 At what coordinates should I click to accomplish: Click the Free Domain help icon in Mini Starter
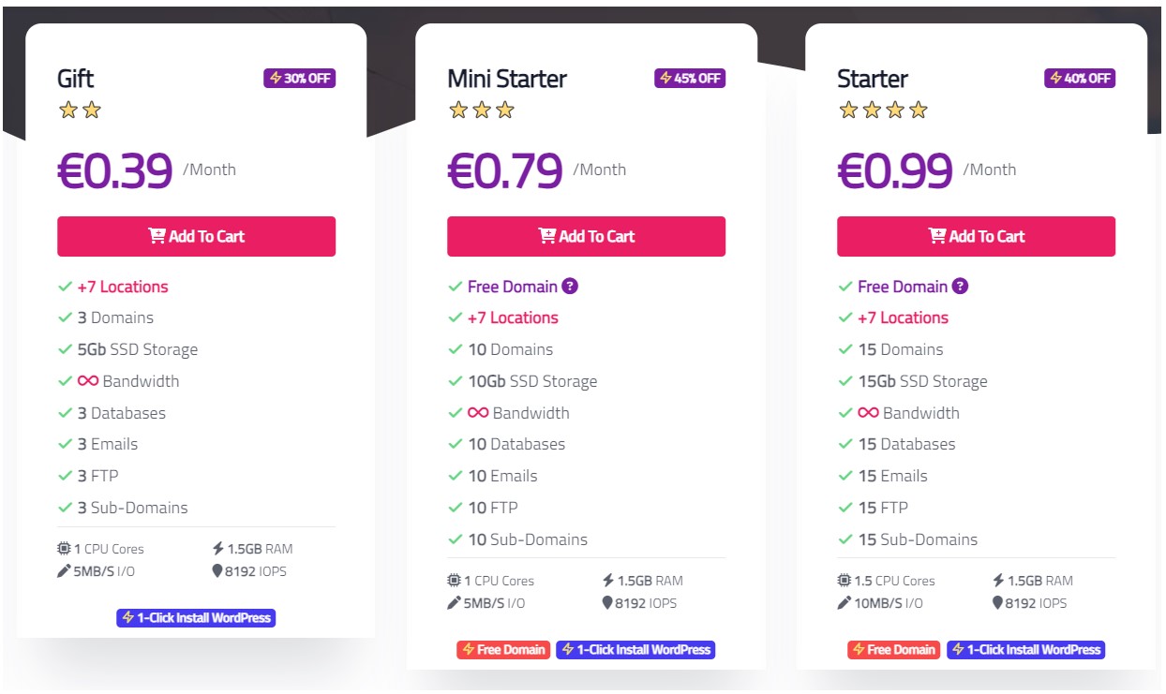570,287
